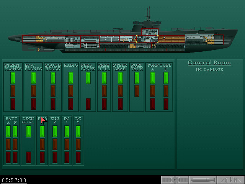Click the numbered dial icon in bottom bar
This screenshot has height=184, width=245.
(175, 180)
